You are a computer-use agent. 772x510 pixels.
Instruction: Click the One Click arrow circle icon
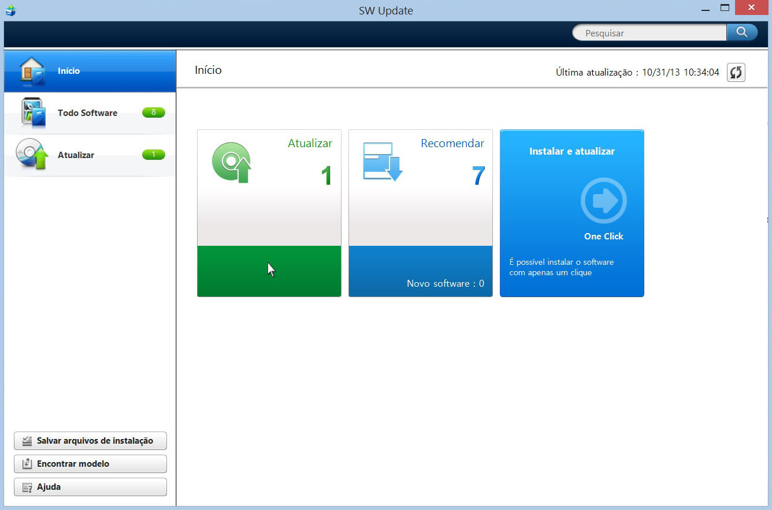pyautogui.click(x=604, y=201)
